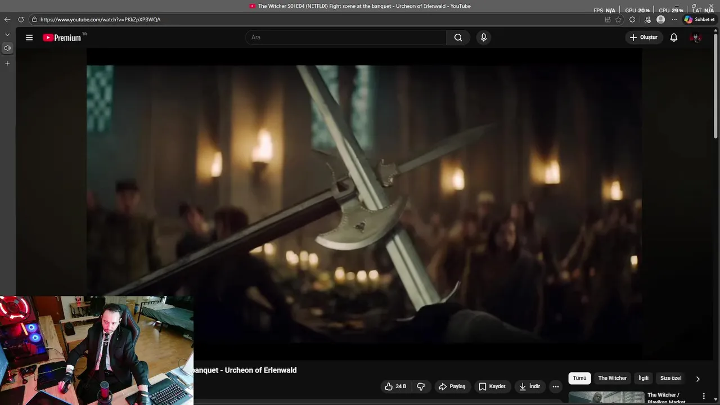720x405 pixels.
Task: Click the Oluştur create button
Action: (643, 38)
